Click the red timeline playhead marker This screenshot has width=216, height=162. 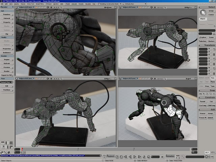[x=22, y=149]
